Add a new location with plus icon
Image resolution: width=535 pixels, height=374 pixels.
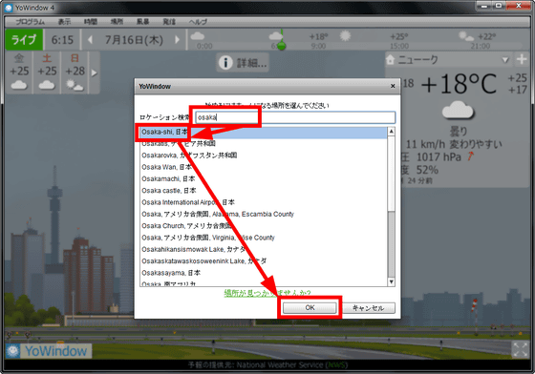[x=522, y=59]
